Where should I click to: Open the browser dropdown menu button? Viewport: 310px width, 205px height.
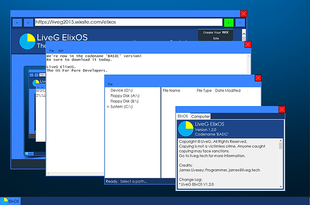(240, 23)
